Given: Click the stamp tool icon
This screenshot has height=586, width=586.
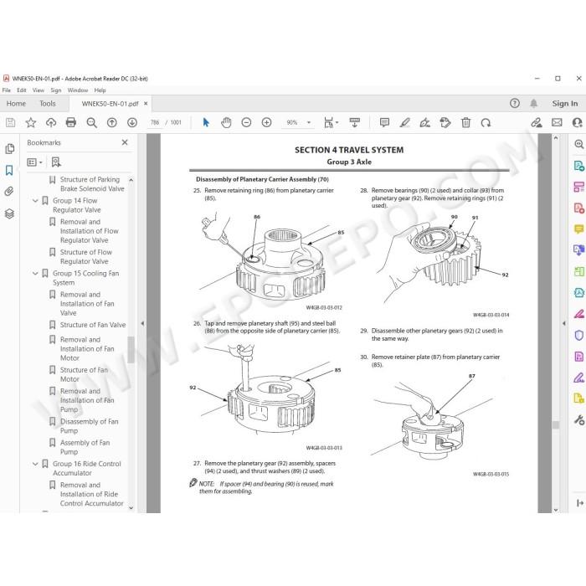Looking at the screenshot, I should [x=445, y=122].
